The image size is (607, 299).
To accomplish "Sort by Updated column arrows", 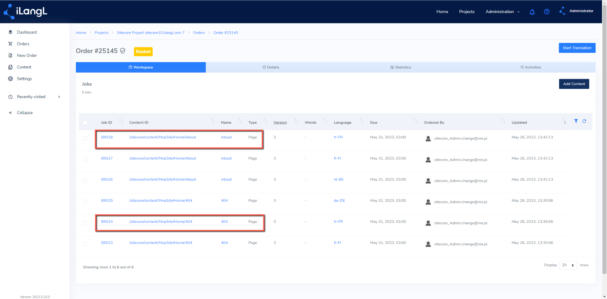I will pos(564,121).
